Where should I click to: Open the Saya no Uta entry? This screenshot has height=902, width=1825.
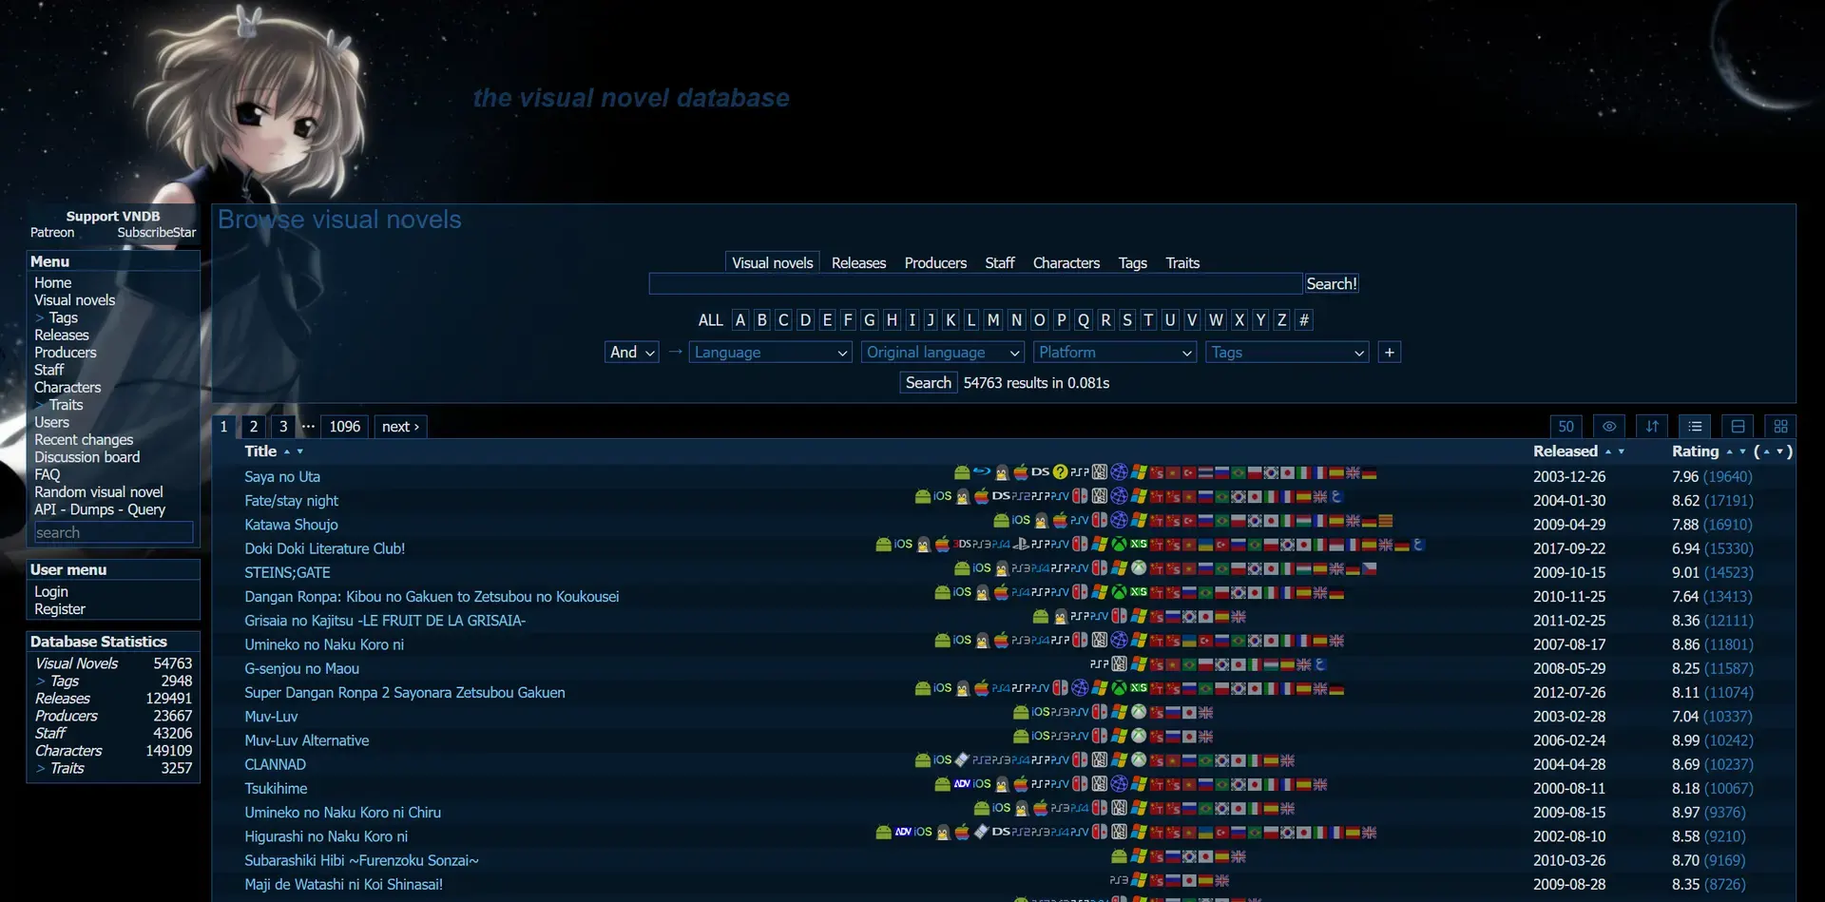click(x=282, y=476)
